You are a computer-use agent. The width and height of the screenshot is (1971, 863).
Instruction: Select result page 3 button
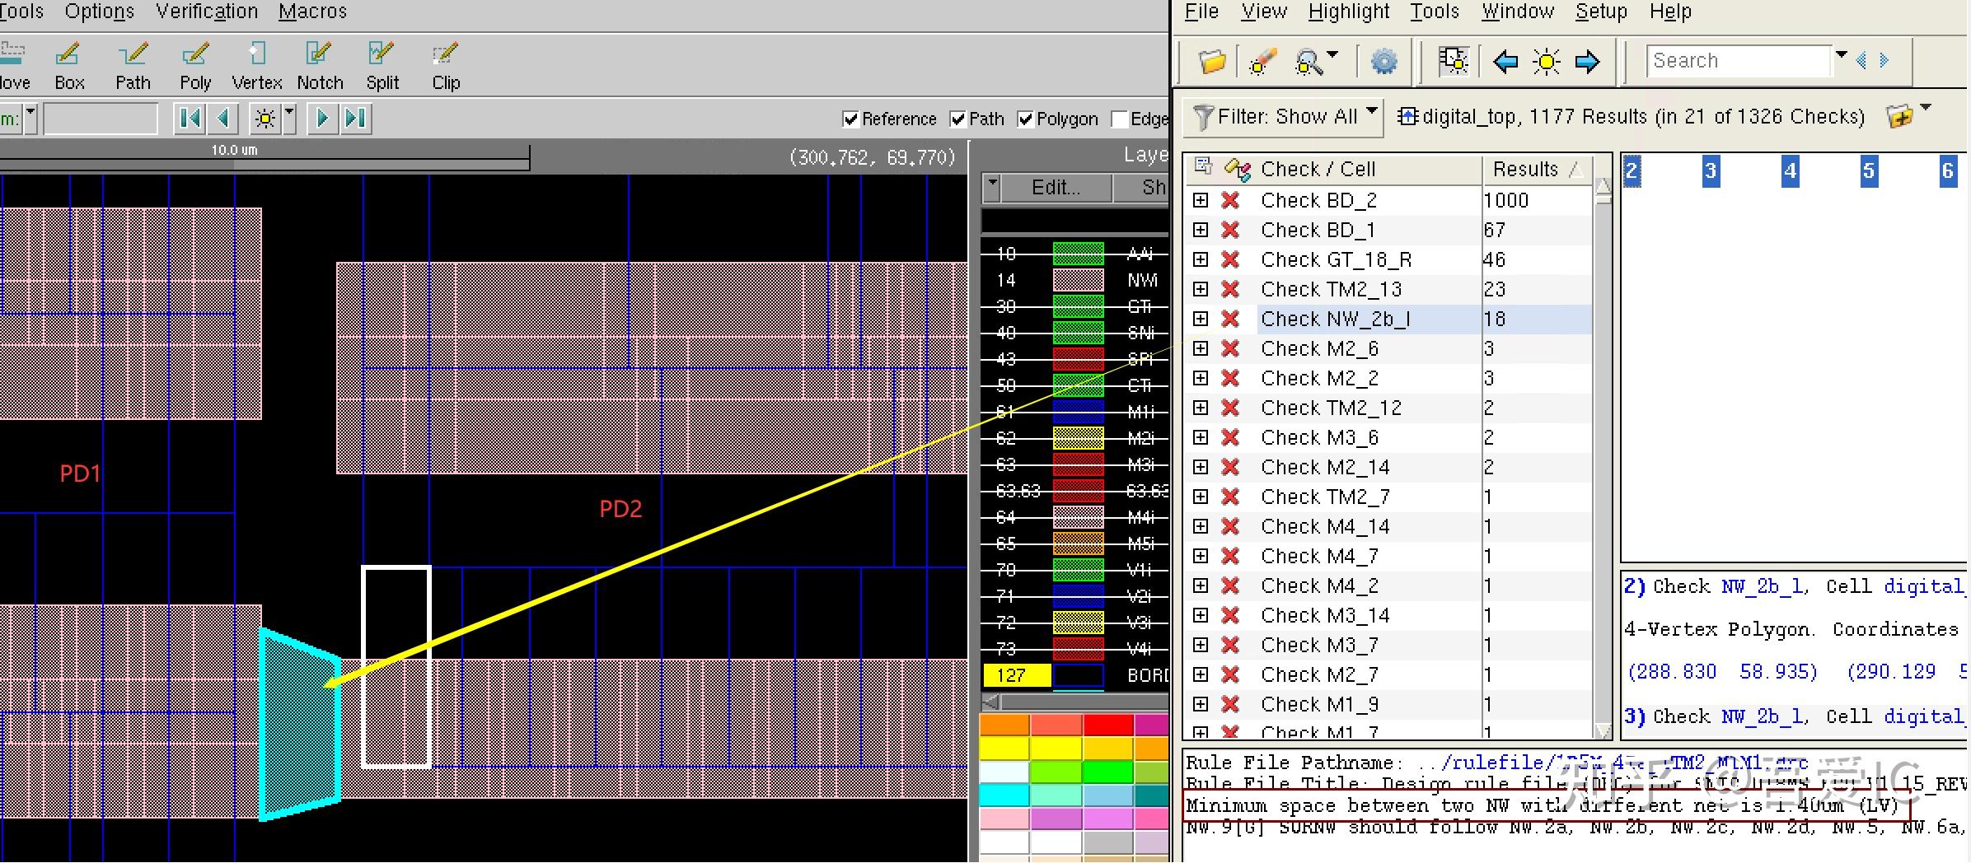[1711, 171]
